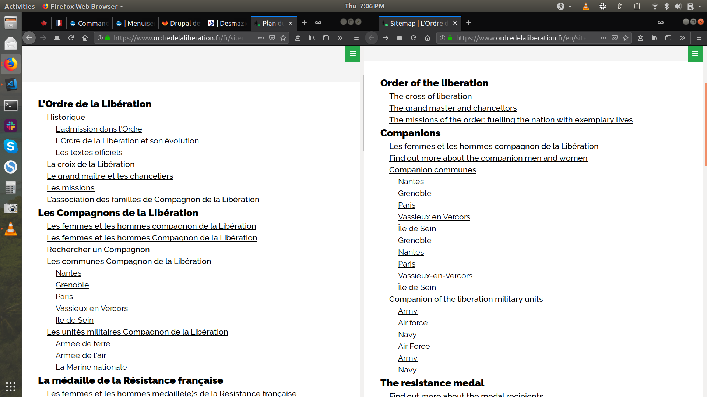Open Firefox Web Browser app menu dropdown

point(83,6)
